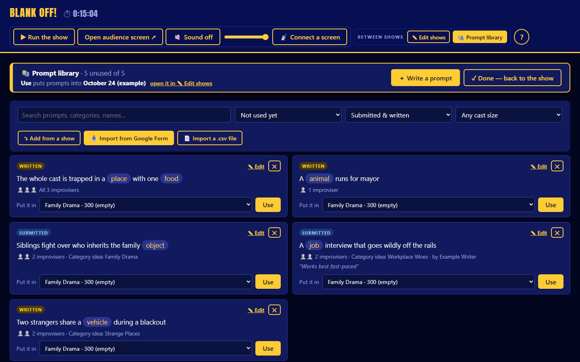
Task: Use the 'job interview' prompt
Action: click(x=551, y=282)
